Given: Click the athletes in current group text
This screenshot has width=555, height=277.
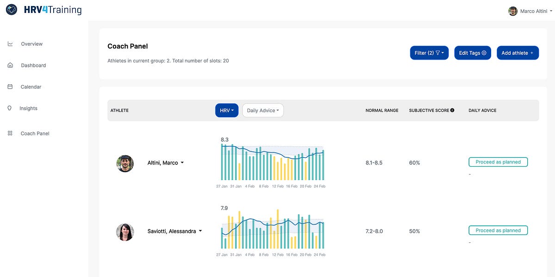Looking at the screenshot, I should 168,60.
